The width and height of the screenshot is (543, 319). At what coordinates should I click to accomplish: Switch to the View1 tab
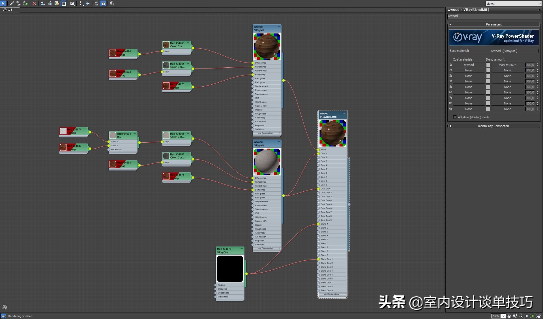click(7, 10)
